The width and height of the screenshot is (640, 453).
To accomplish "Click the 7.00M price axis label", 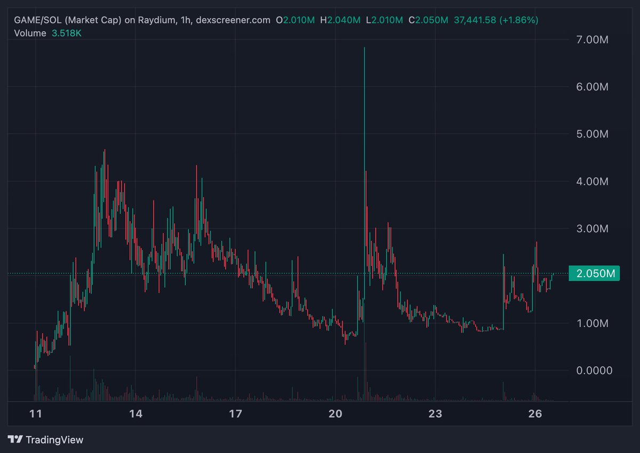I will [592, 39].
